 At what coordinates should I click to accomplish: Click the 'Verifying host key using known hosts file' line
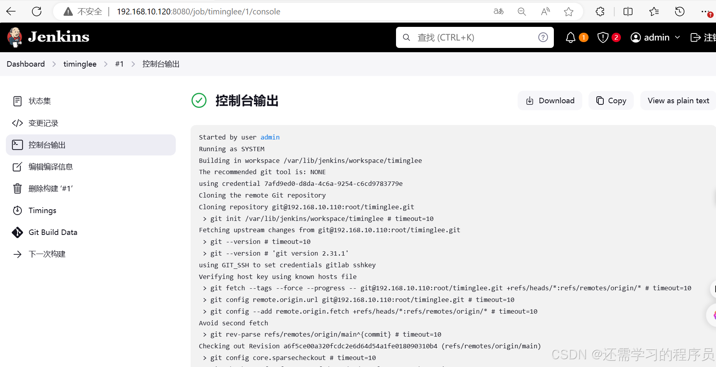coord(278,277)
